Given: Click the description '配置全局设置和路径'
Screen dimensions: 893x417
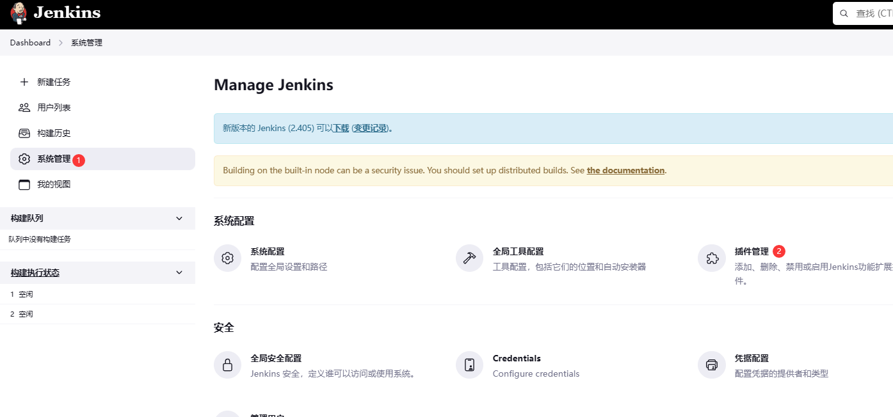Looking at the screenshot, I should pyautogui.click(x=289, y=267).
